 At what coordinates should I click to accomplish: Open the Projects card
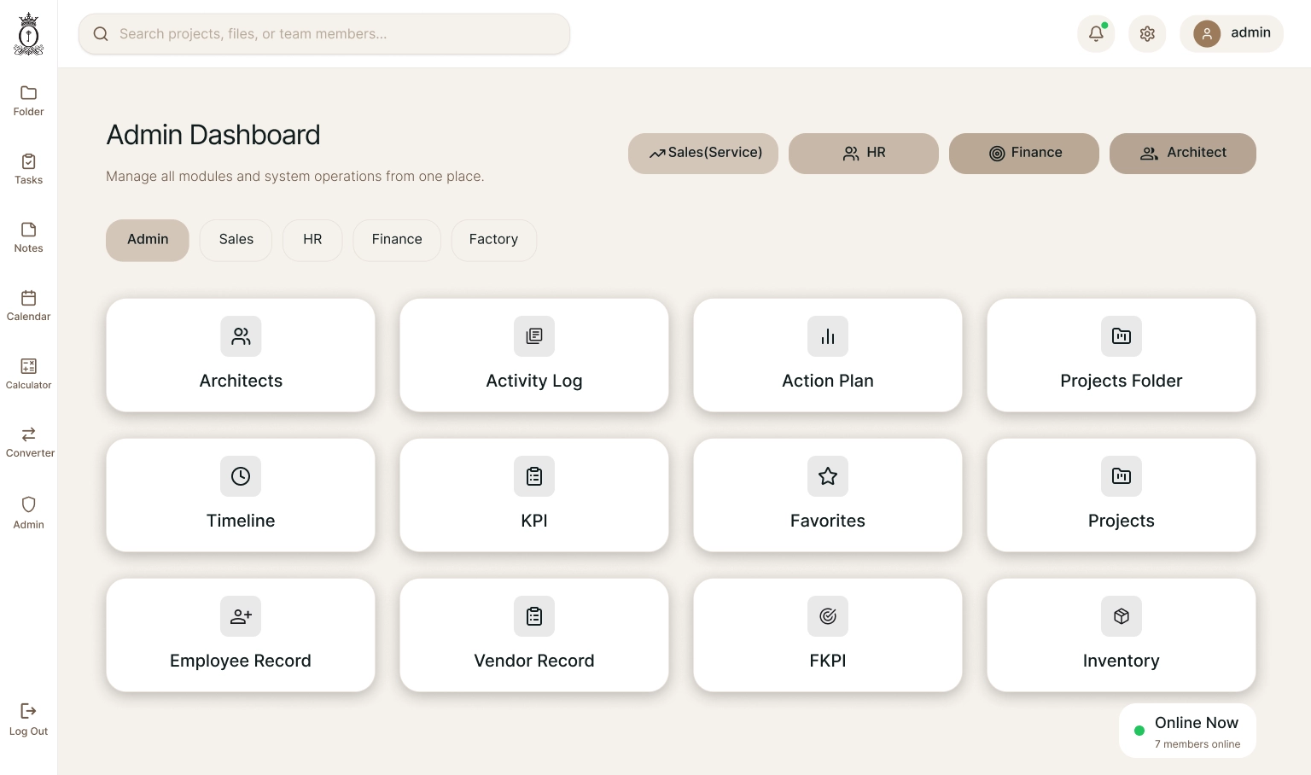(x=1122, y=495)
